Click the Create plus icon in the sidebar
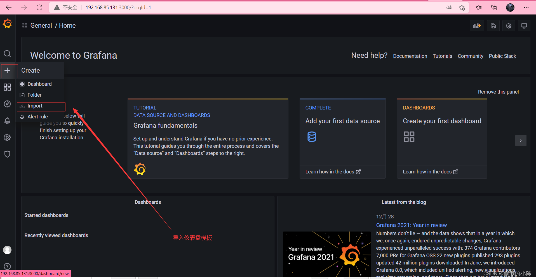 pos(7,70)
